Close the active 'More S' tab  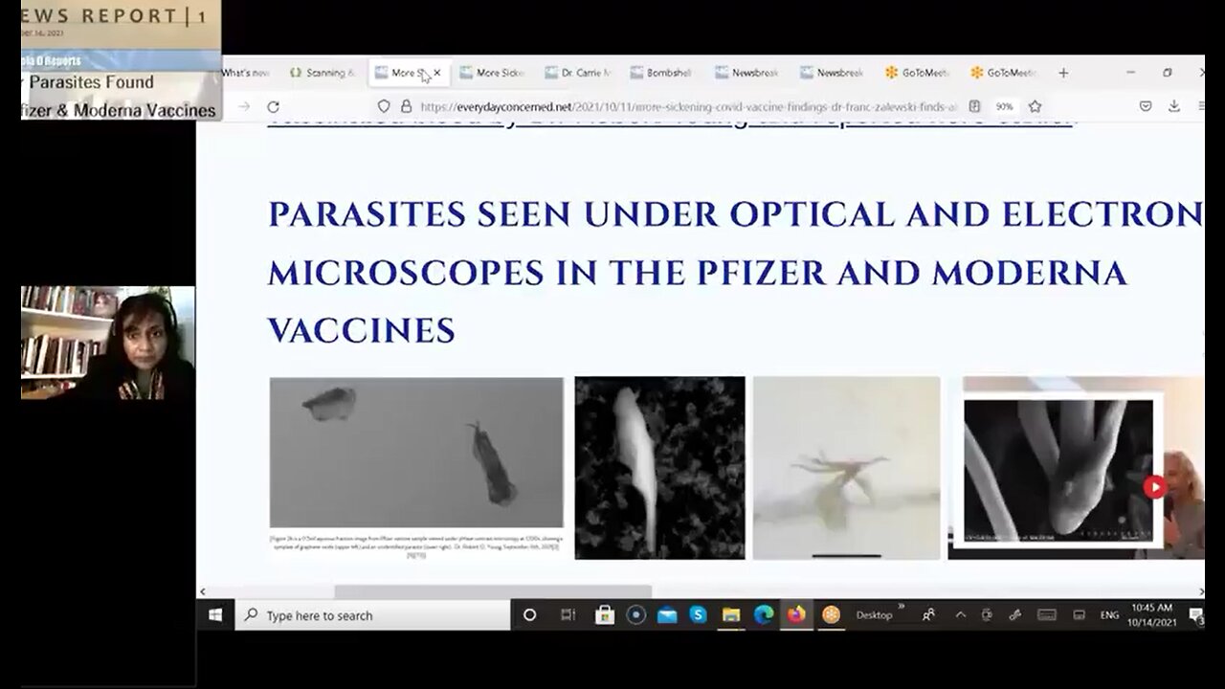tap(437, 73)
